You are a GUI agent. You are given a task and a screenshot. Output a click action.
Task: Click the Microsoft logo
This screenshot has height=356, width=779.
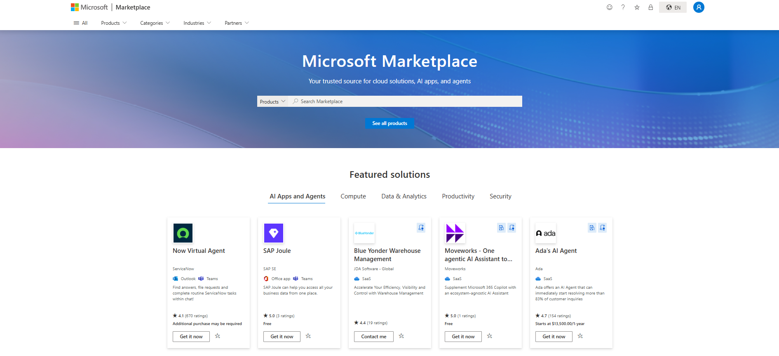point(89,7)
